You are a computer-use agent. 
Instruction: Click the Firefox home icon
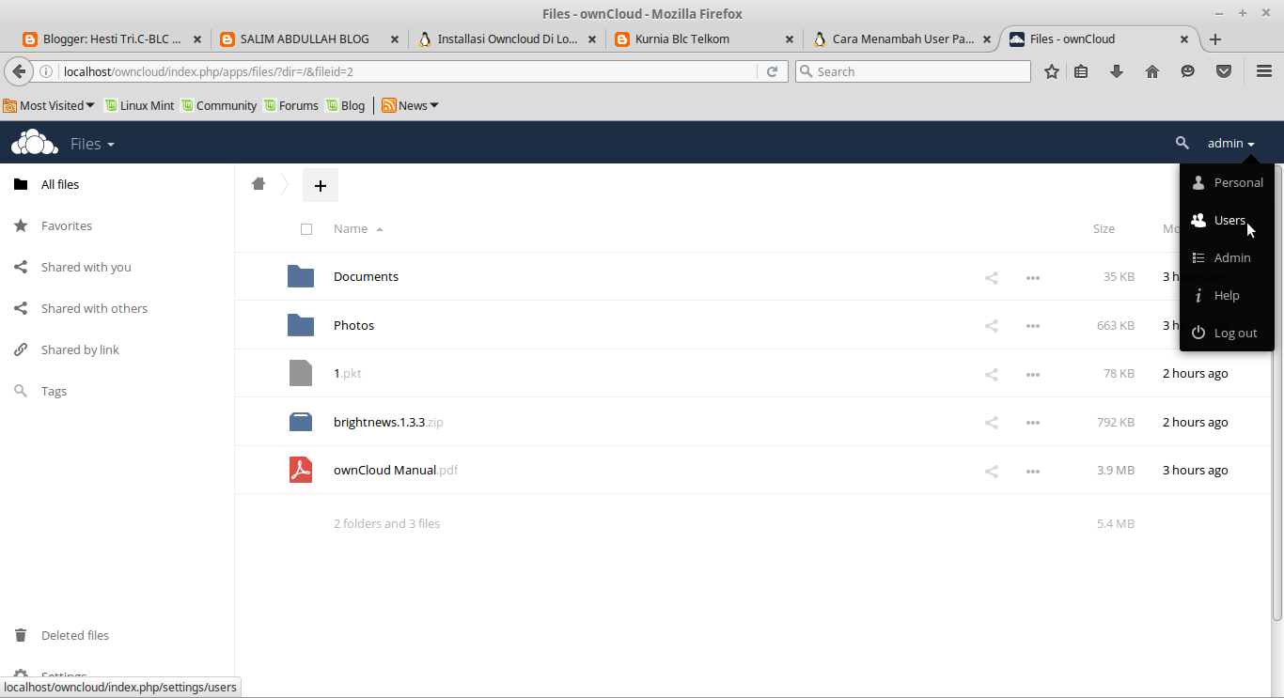point(1152,71)
